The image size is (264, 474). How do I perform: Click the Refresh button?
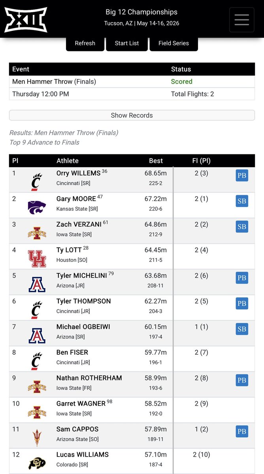[x=85, y=43]
